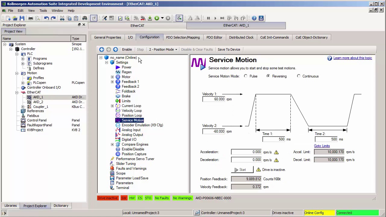
Task: Click the blue Back arrow icon
Action: tap(102, 49)
